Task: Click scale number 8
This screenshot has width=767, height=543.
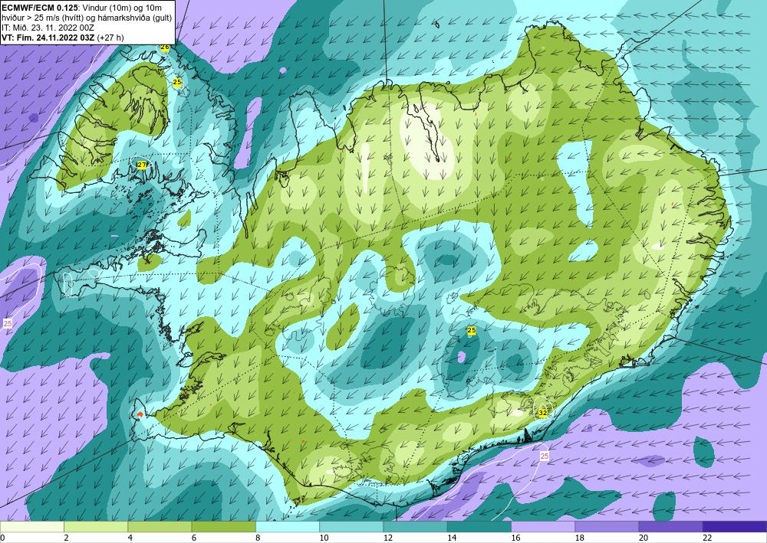Action: 258,538
